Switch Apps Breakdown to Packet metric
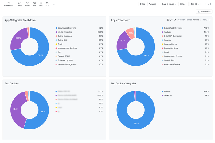Viewport: 215px width, 143px height. click(189, 20)
